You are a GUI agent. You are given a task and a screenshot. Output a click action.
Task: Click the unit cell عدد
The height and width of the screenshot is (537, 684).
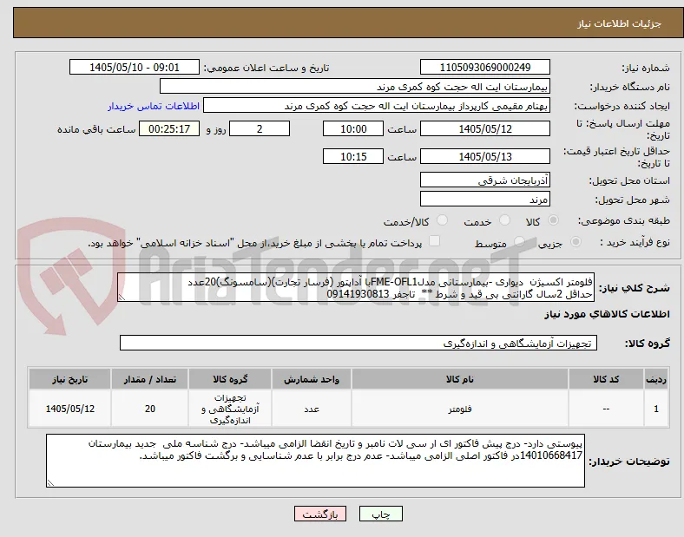tap(312, 409)
